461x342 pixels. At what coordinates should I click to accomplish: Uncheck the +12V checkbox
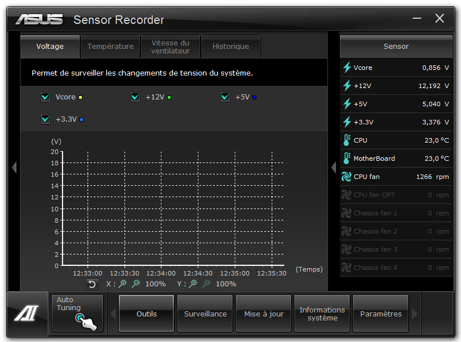pos(135,97)
